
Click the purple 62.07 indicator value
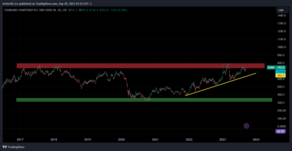tap(281, 131)
